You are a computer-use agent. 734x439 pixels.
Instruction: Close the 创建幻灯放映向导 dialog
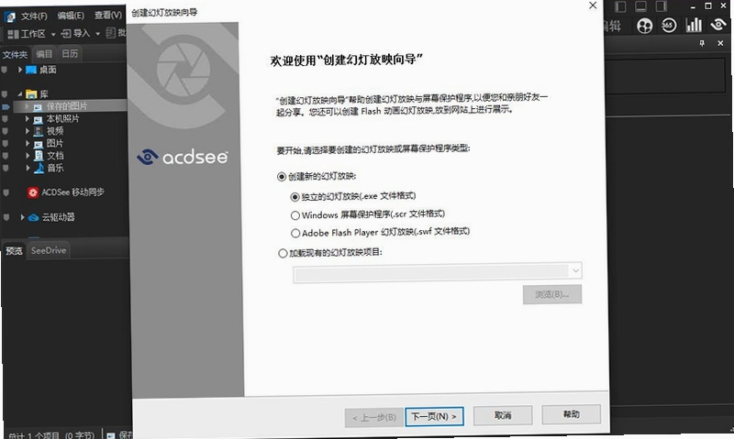pos(593,5)
